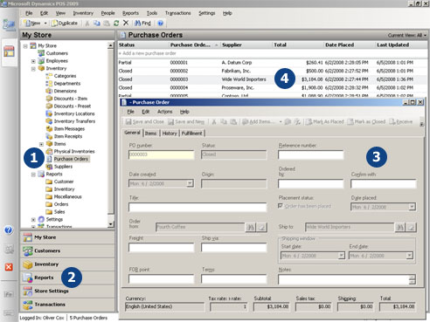
Task: Collapse the My Store tree root
Action: [25, 46]
